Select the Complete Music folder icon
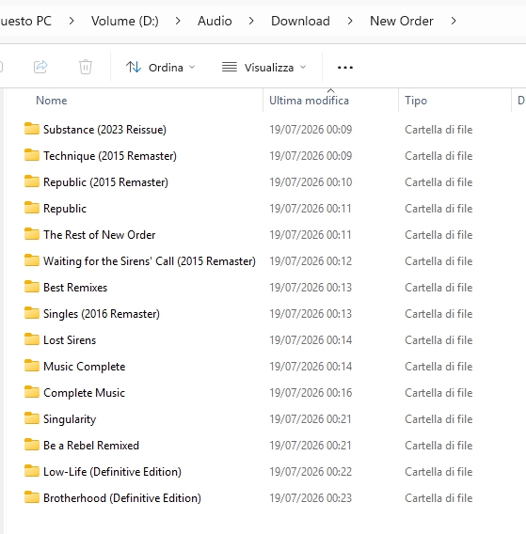 (x=32, y=392)
